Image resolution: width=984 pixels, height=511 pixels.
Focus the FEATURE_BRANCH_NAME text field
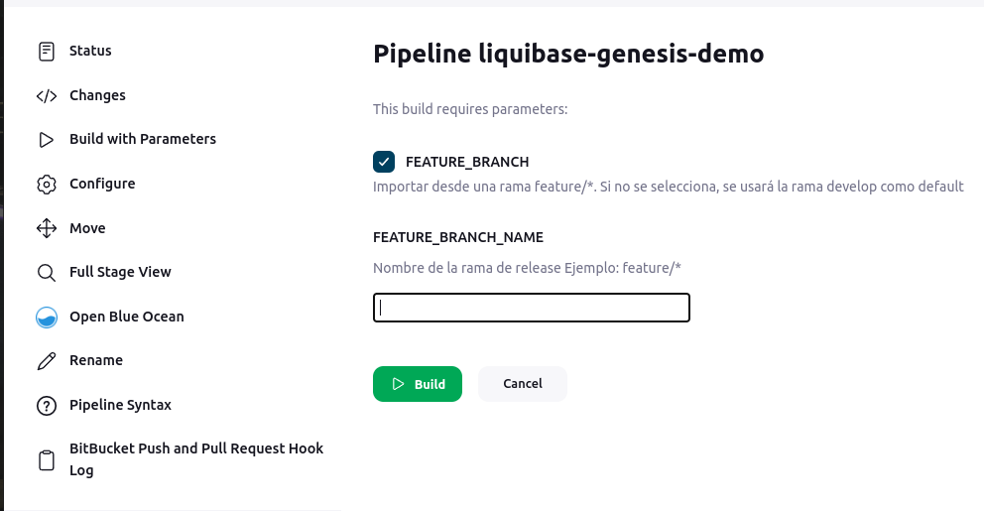532,308
